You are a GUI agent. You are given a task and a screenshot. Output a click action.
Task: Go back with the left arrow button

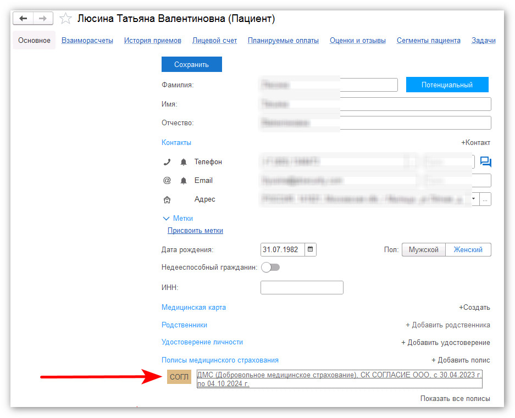tap(23, 19)
